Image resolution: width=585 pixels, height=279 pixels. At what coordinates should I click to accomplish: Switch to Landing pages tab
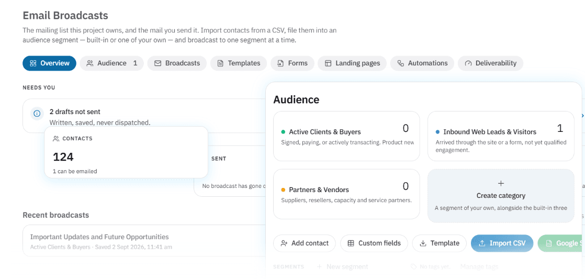point(352,63)
